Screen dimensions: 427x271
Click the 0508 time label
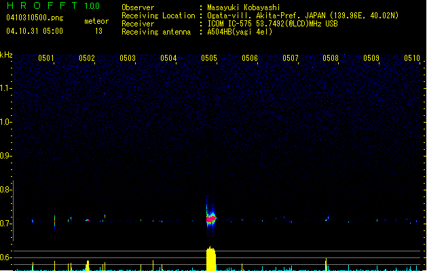point(331,58)
